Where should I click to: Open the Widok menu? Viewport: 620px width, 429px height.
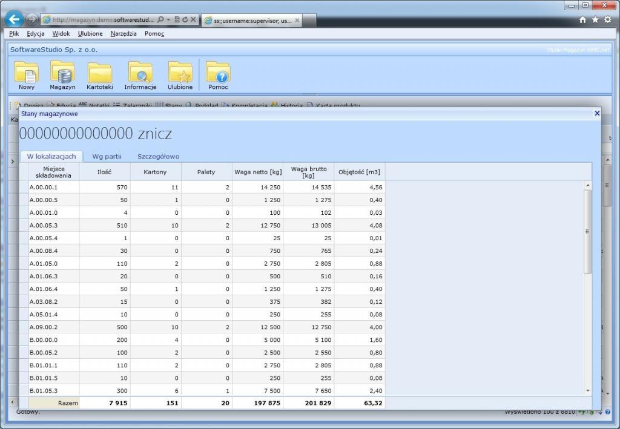click(61, 33)
